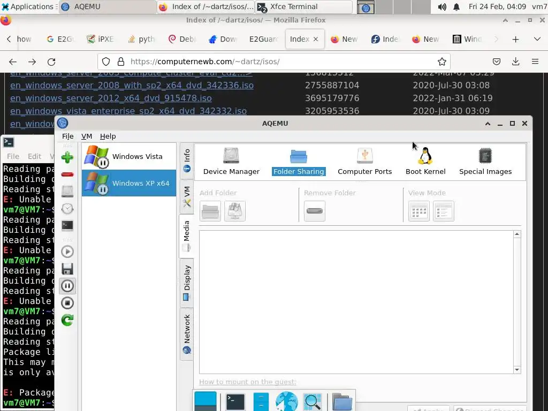548x411 pixels.
Task: Click the clock showing Fri 24 Feb
Action: click(x=497, y=6)
